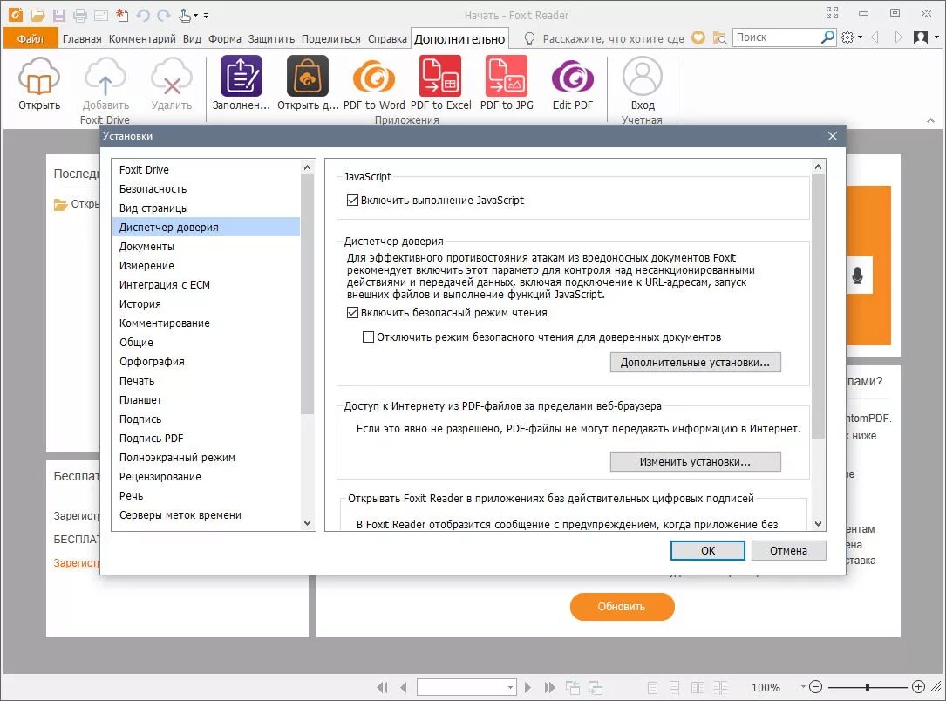
Task: Click the redo arrow in quick toolbar
Action: (x=163, y=15)
